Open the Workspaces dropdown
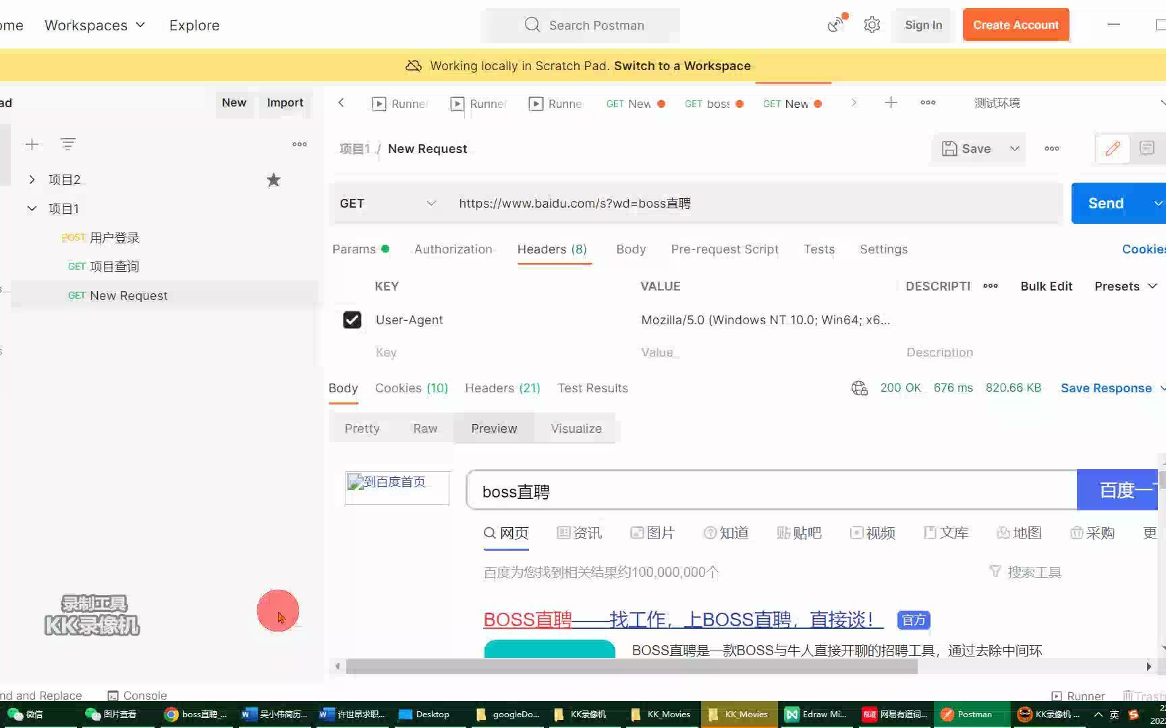The height and width of the screenshot is (728, 1166). 94,25
